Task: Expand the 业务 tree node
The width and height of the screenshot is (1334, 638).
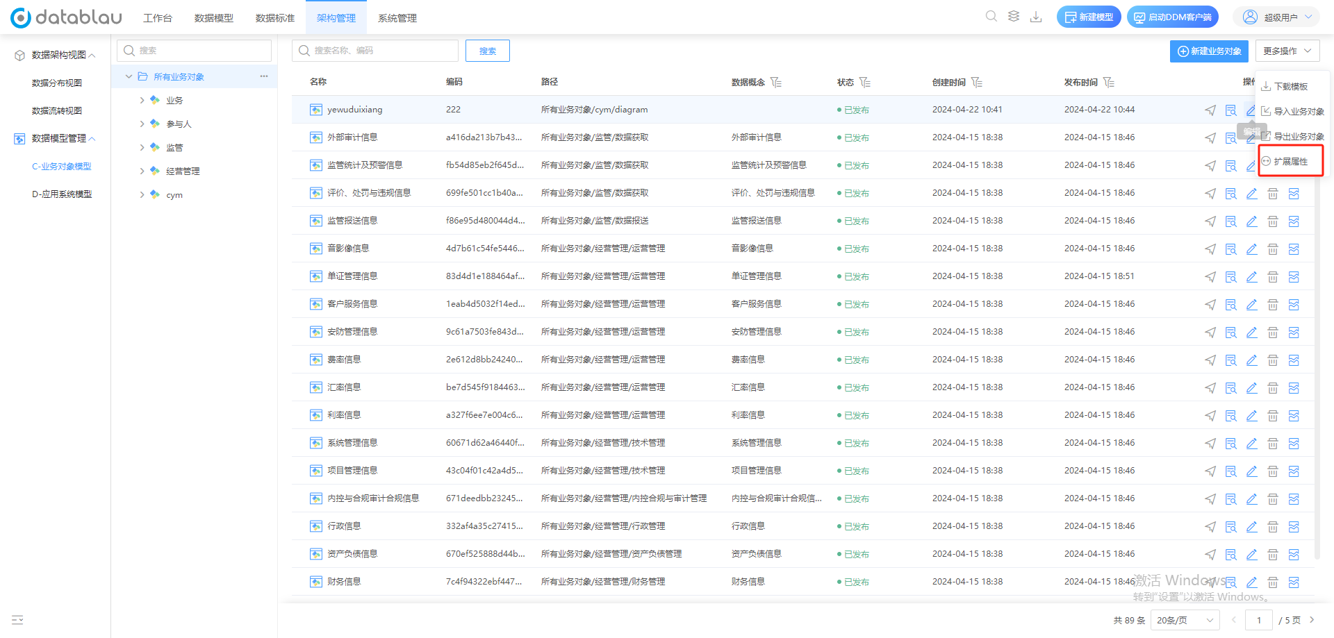Action: click(x=142, y=101)
